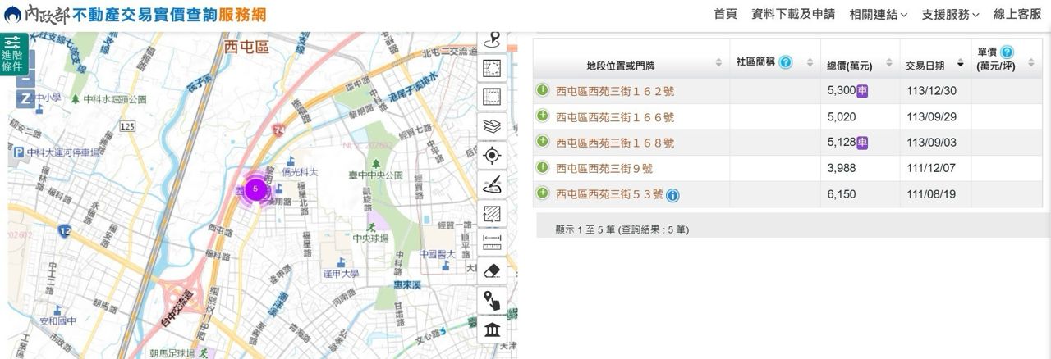This screenshot has height=359, width=1051.
Task: Open the 進階條件 advanced filter panel
Action: [13, 54]
